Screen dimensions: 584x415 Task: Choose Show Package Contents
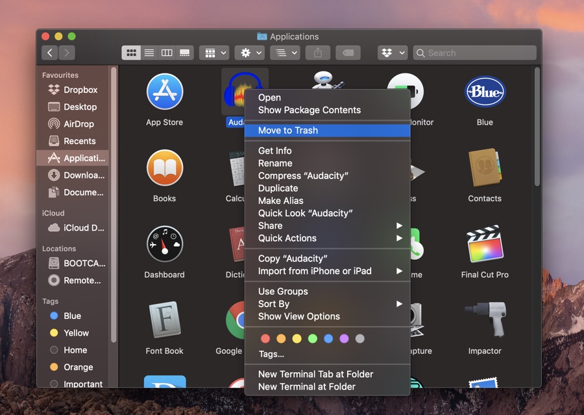[x=328, y=110]
